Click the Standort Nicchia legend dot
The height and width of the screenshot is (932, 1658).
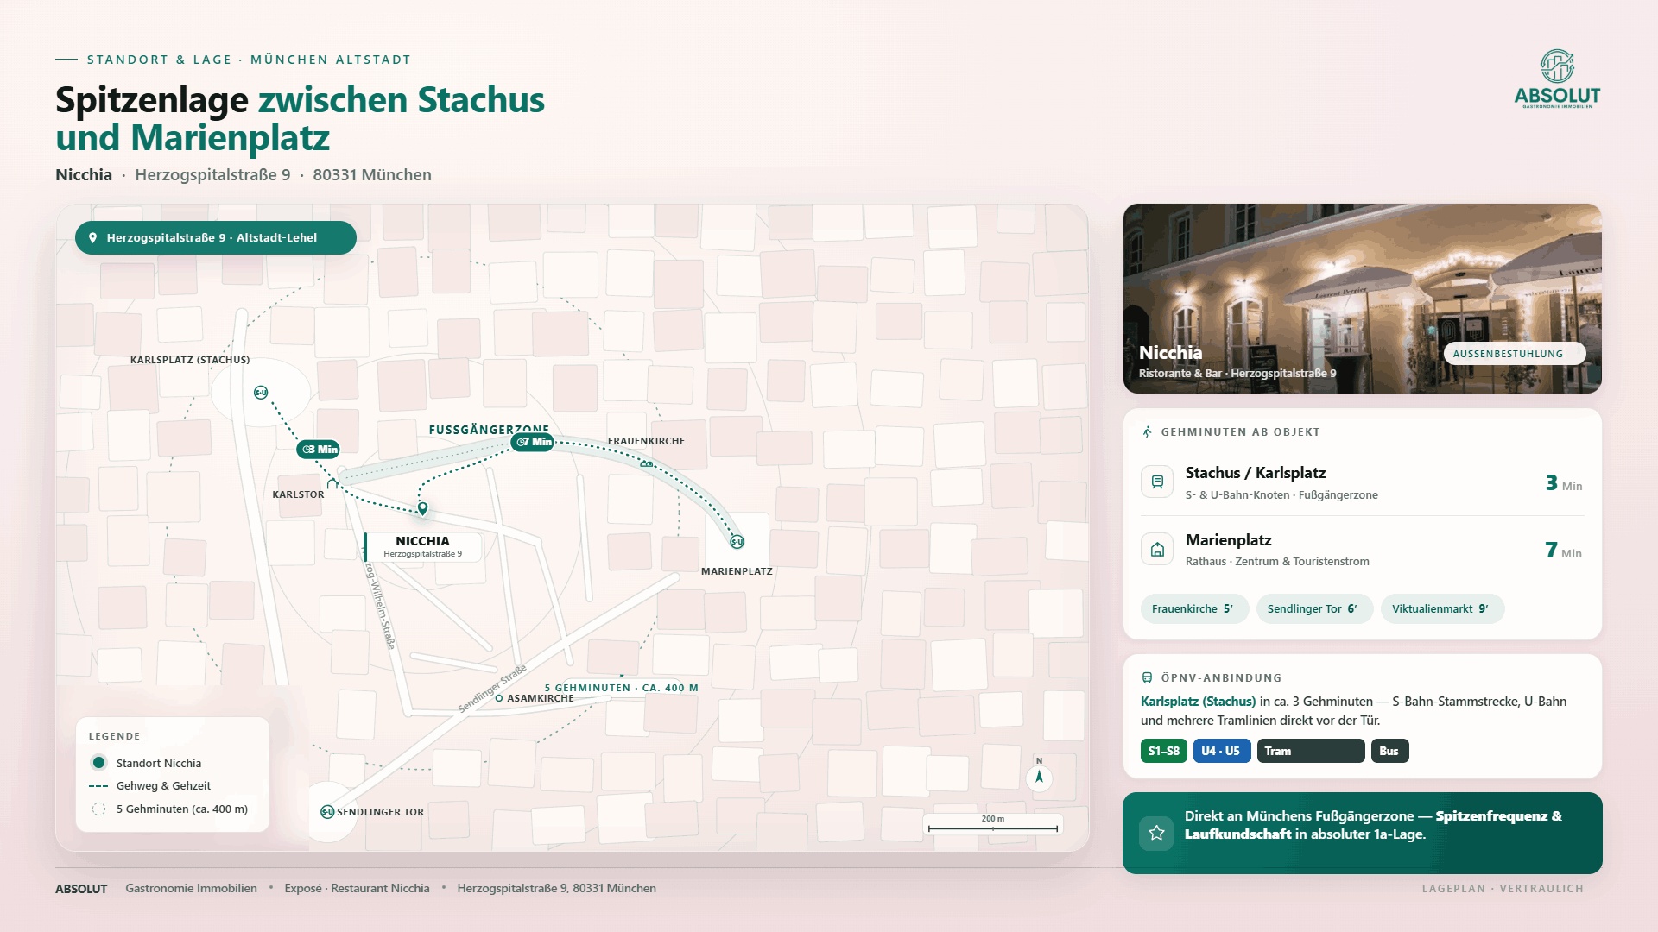[x=98, y=763]
